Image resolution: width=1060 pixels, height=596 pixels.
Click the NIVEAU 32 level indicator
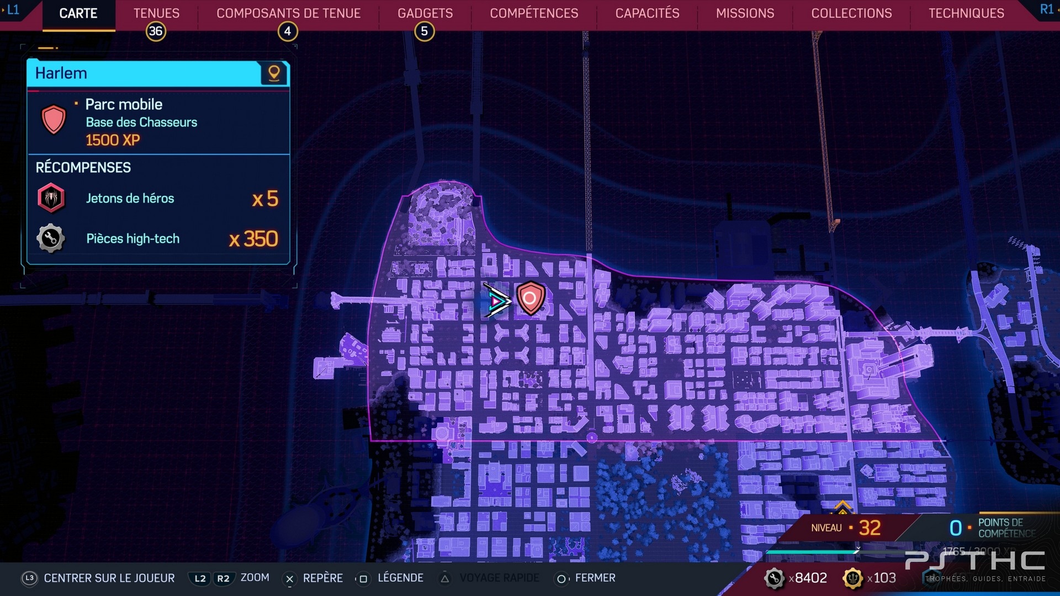846,528
